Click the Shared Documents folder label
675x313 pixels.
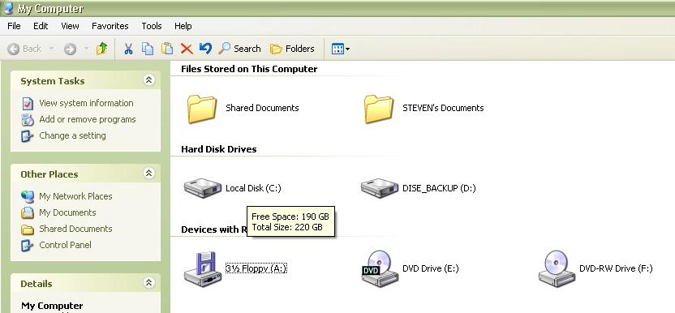point(262,108)
